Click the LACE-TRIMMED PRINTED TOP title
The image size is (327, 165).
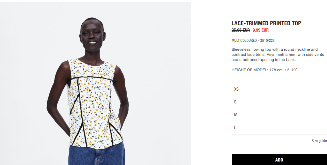(266, 23)
